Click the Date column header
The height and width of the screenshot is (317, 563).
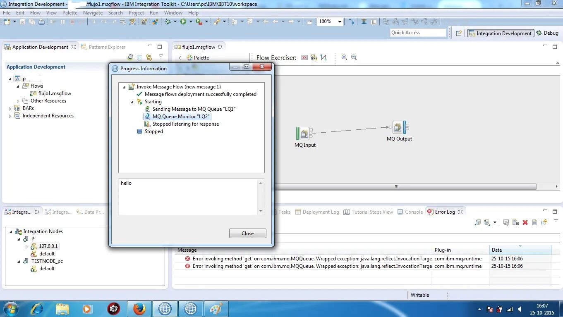pyautogui.click(x=520, y=250)
